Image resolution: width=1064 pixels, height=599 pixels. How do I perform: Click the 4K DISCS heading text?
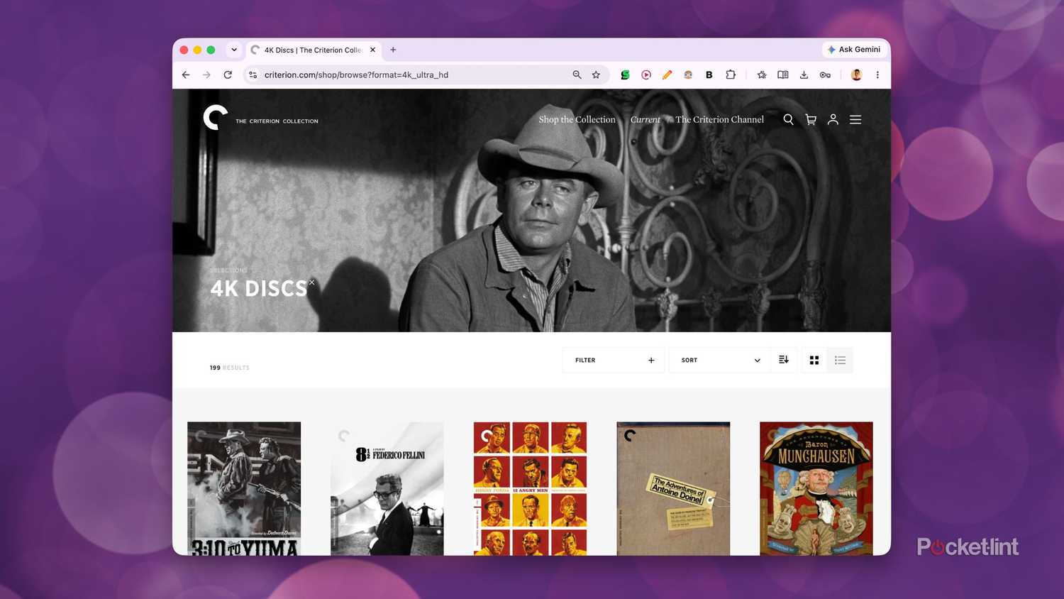pos(258,288)
